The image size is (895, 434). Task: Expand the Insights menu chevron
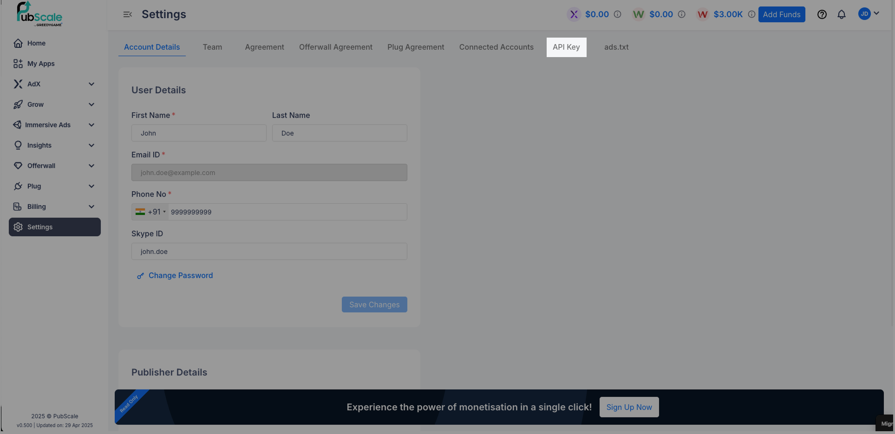91,145
